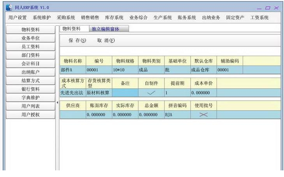Open the 库存系统 menu
284x177 pixels.
[x=114, y=18]
